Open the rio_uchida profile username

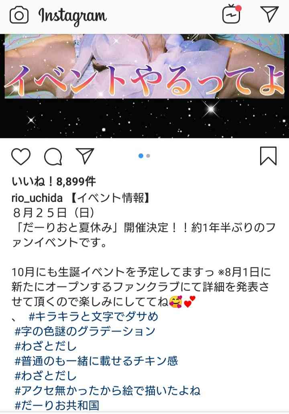point(37,198)
